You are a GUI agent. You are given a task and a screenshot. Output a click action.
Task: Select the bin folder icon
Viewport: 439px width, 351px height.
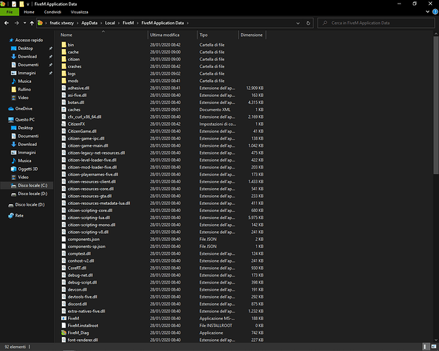coord(64,44)
